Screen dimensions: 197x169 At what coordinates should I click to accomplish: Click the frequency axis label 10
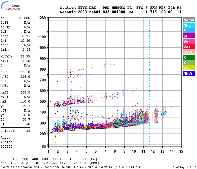134,151
